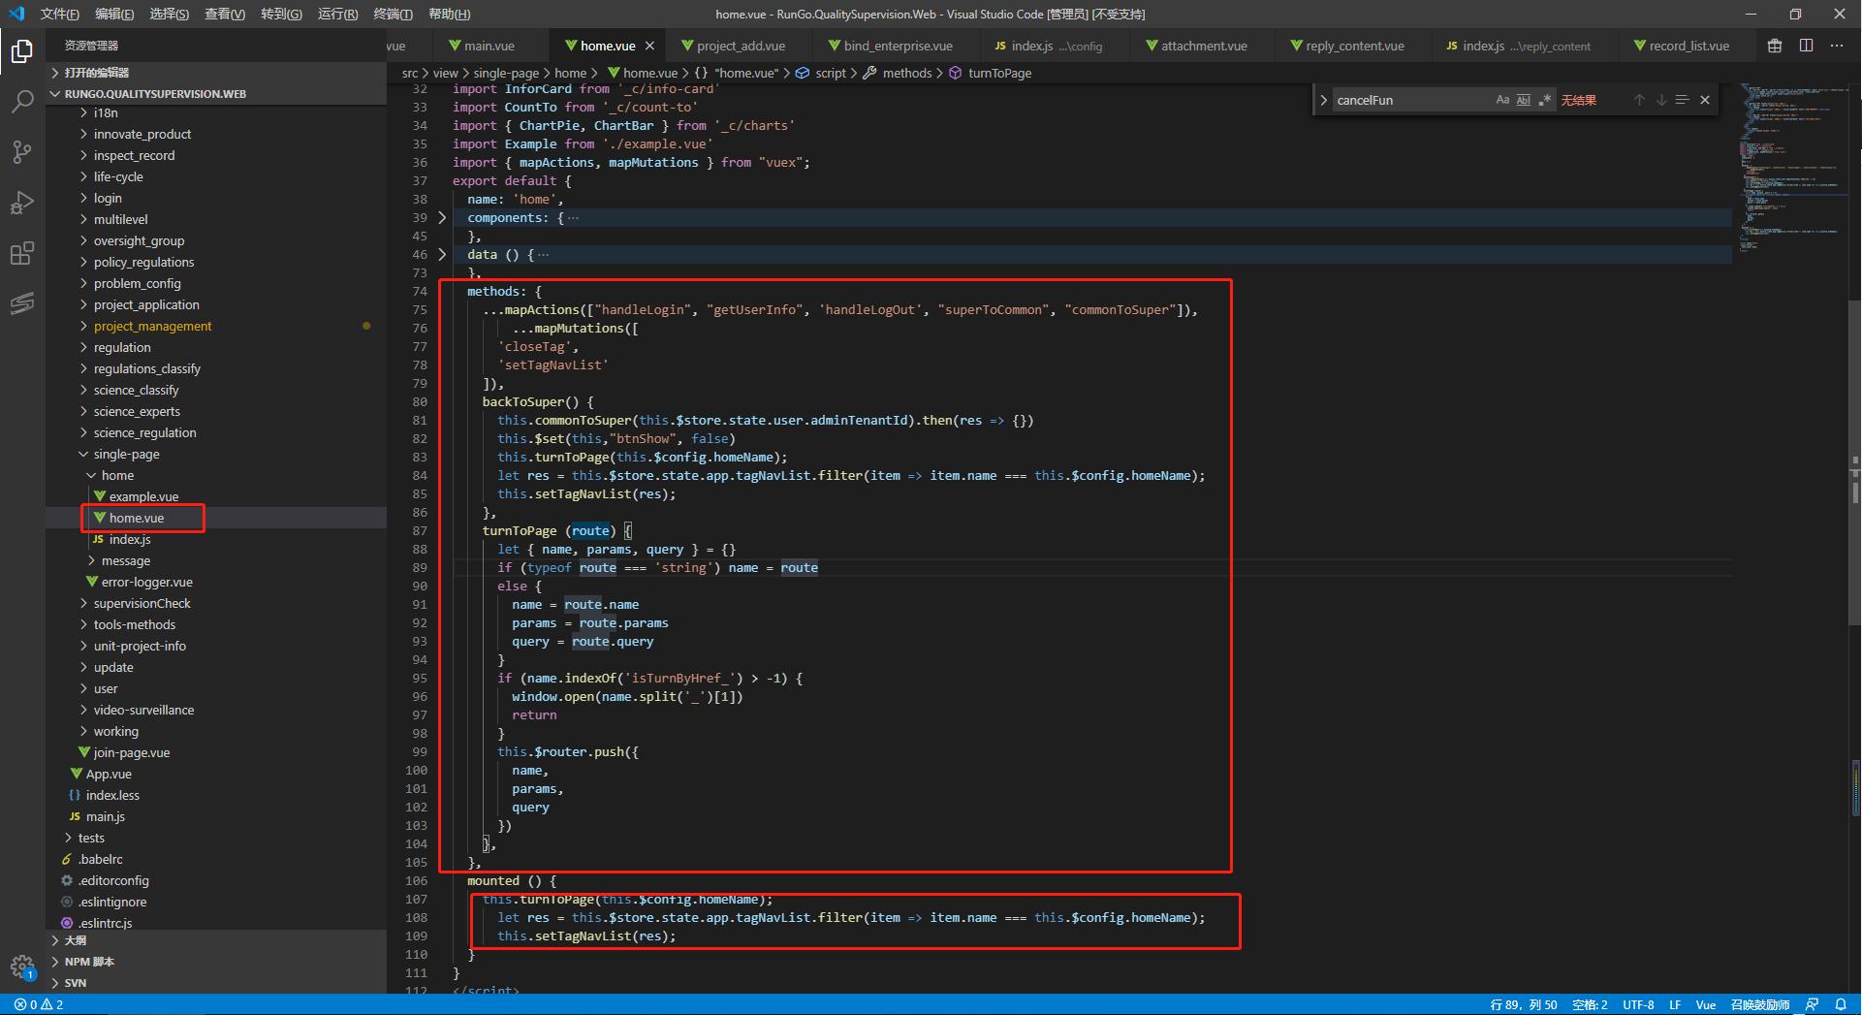Expand replace mode in find widget
This screenshot has height=1015, width=1862.
[x=1323, y=100]
